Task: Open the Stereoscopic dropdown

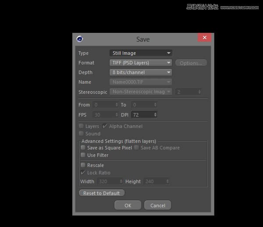Action: click(x=141, y=92)
